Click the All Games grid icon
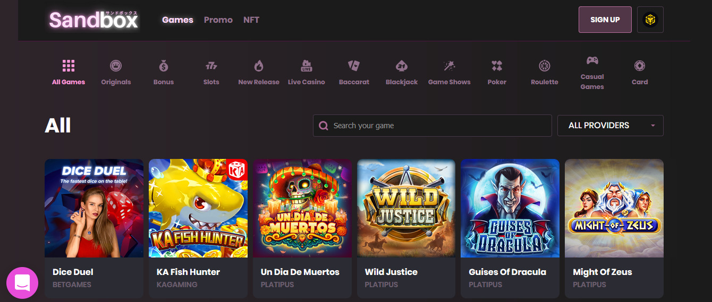Viewport: 712px width, 302px height. click(69, 66)
